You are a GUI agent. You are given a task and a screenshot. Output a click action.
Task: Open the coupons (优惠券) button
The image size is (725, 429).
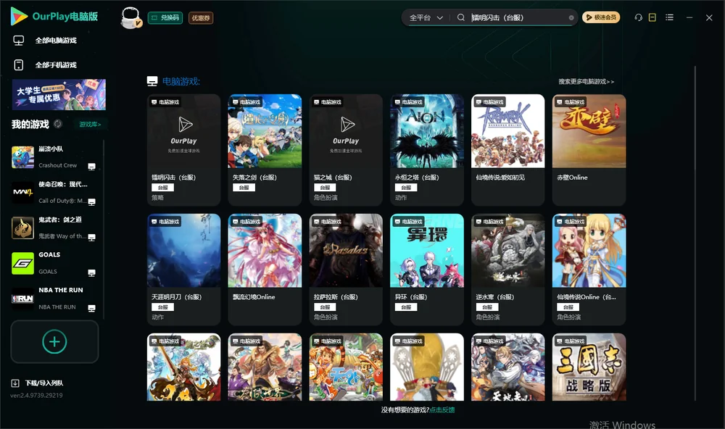[x=201, y=18]
